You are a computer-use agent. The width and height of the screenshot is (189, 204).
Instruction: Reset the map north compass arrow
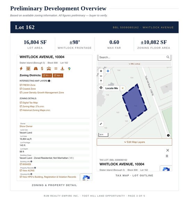click(x=101, y=81)
